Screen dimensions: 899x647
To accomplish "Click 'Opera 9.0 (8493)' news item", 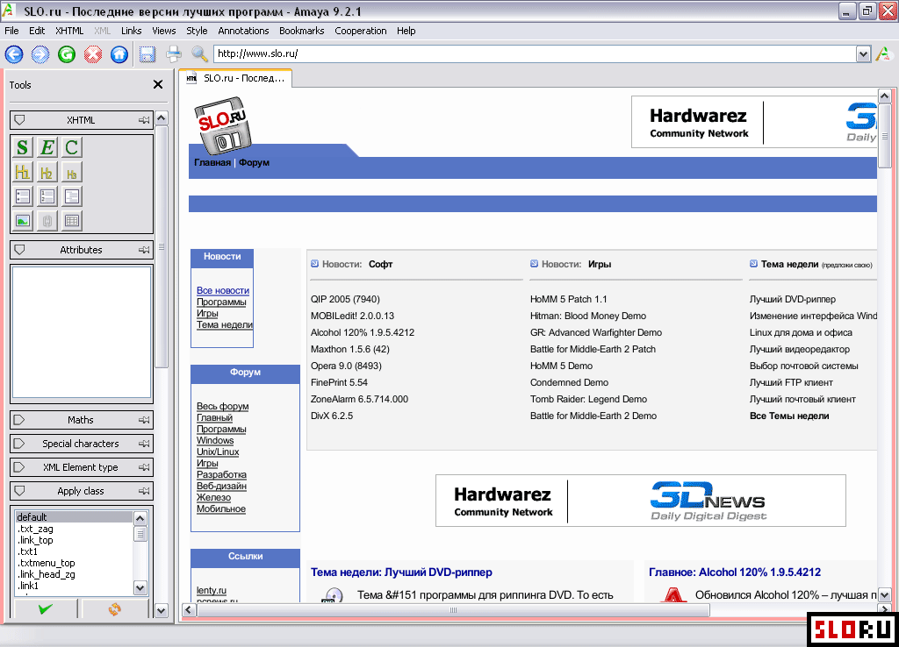I will coord(346,366).
